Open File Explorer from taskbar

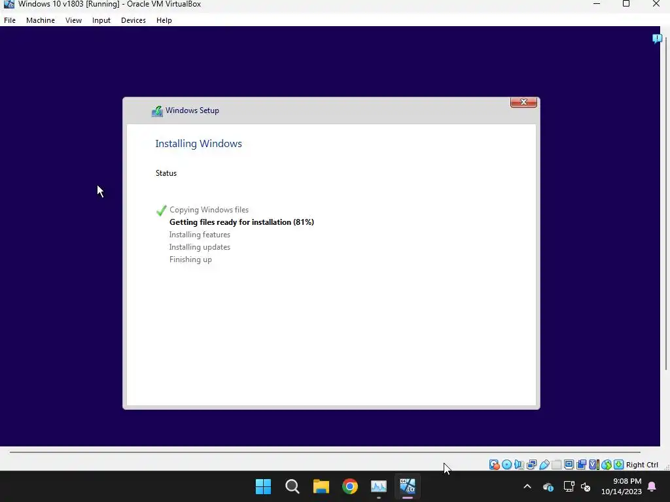point(321,486)
